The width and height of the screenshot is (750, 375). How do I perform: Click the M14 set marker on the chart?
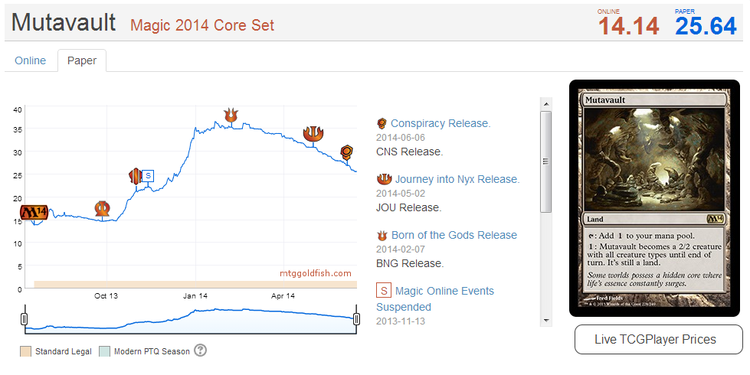pos(34,212)
